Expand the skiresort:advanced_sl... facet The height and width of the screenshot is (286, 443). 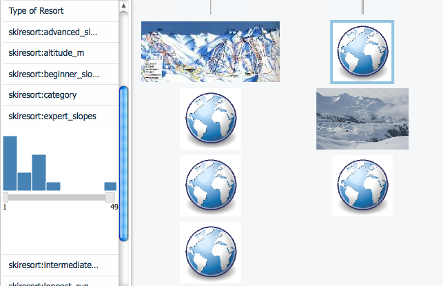tap(61, 32)
